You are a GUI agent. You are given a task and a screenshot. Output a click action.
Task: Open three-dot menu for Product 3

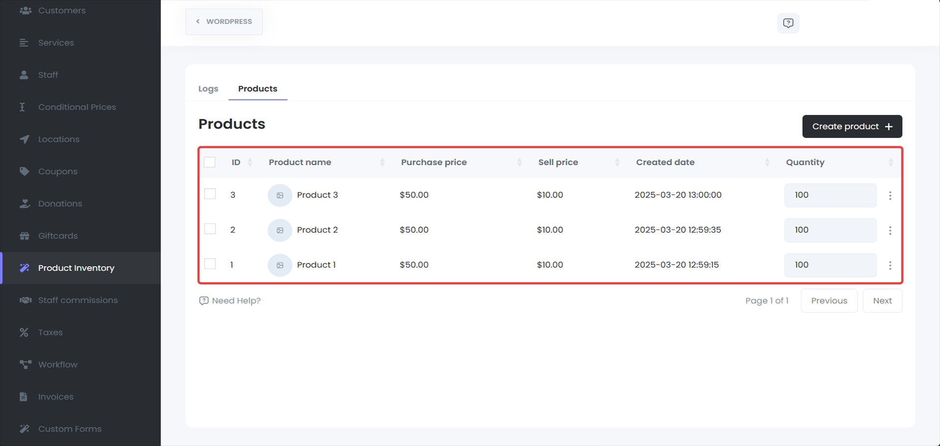[890, 196]
